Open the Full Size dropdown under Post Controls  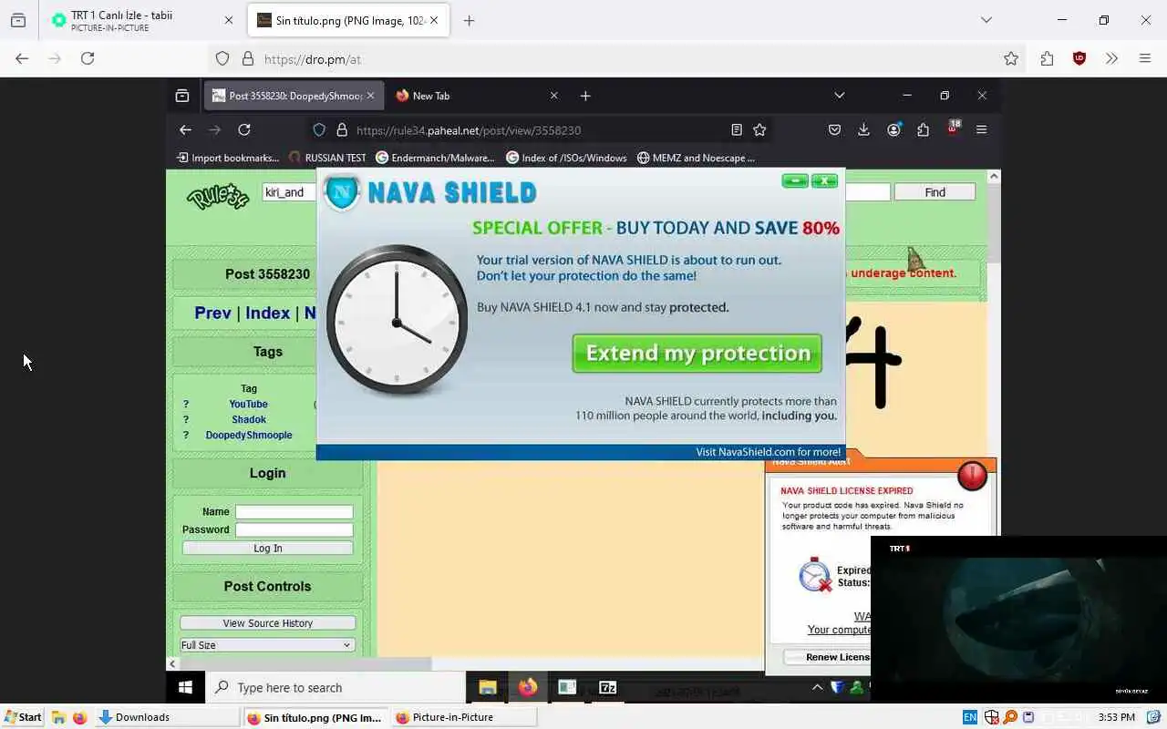266,645
